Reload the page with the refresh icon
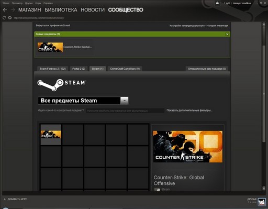This screenshot has width=268, height=209. point(4,18)
